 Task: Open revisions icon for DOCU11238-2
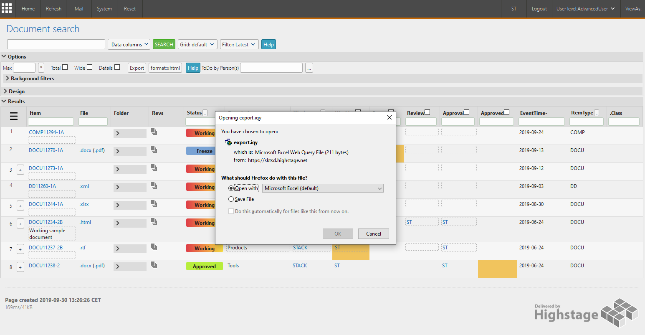coord(154,265)
